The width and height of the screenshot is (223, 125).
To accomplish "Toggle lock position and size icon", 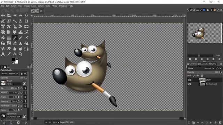I will (198, 76).
